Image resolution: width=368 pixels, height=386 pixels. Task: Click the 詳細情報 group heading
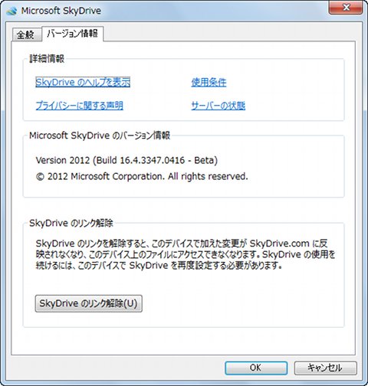[47, 59]
